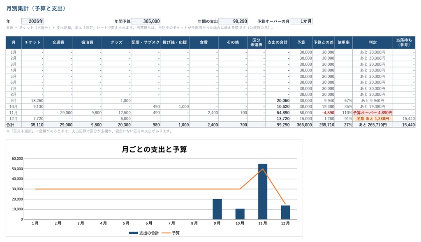This screenshot has width=421, height=242.
Task: Select the 12月 ticket cell 7,720
Action: click(x=32, y=119)
